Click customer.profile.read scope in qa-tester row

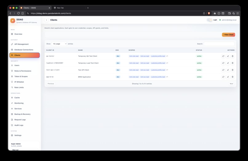[158, 56]
